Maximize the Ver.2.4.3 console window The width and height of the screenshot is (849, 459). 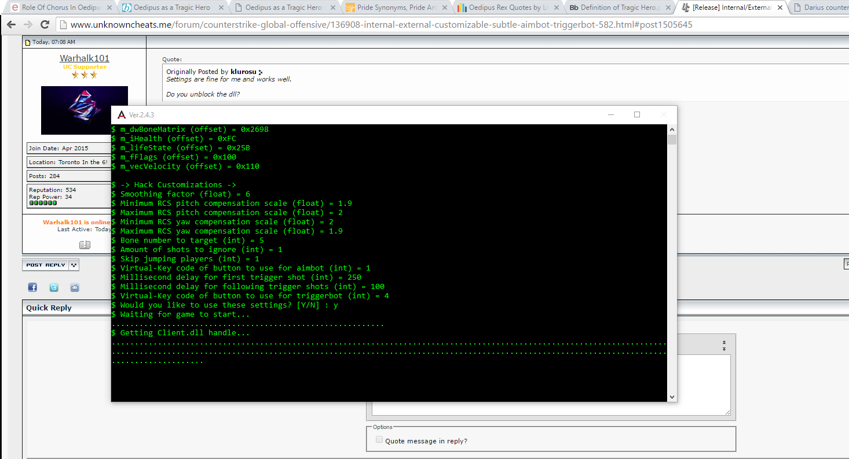point(637,114)
